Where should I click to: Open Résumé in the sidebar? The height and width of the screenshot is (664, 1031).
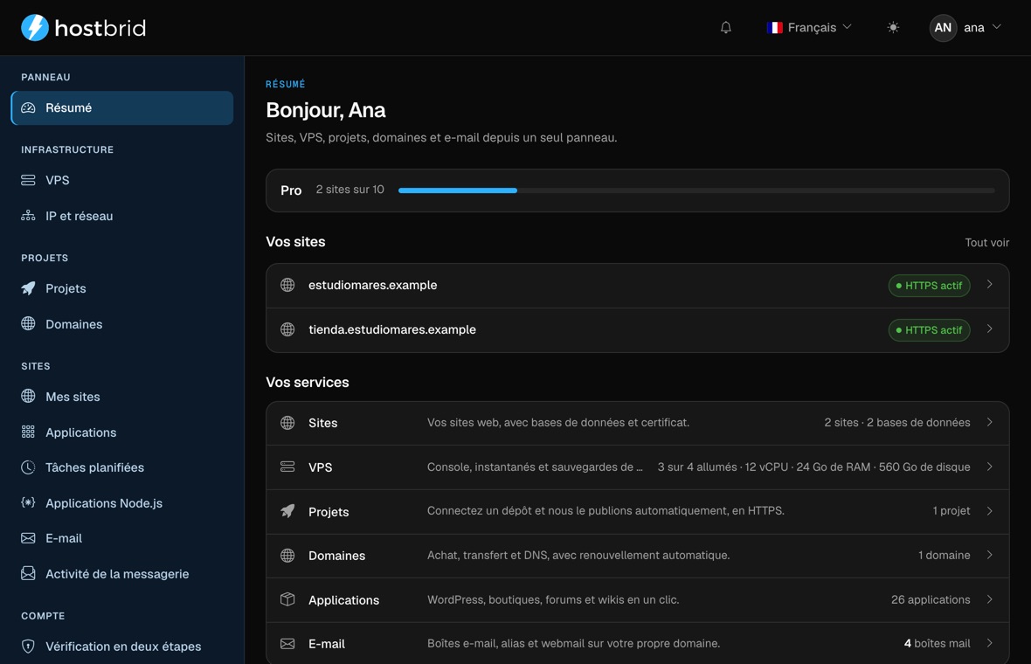coord(122,107)
